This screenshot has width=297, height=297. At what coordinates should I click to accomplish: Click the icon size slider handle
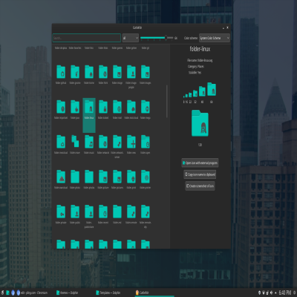point(166,38)
